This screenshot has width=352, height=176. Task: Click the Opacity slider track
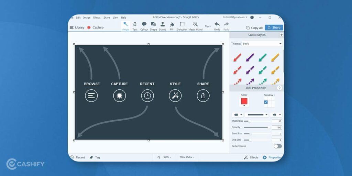tap(257, 128)
